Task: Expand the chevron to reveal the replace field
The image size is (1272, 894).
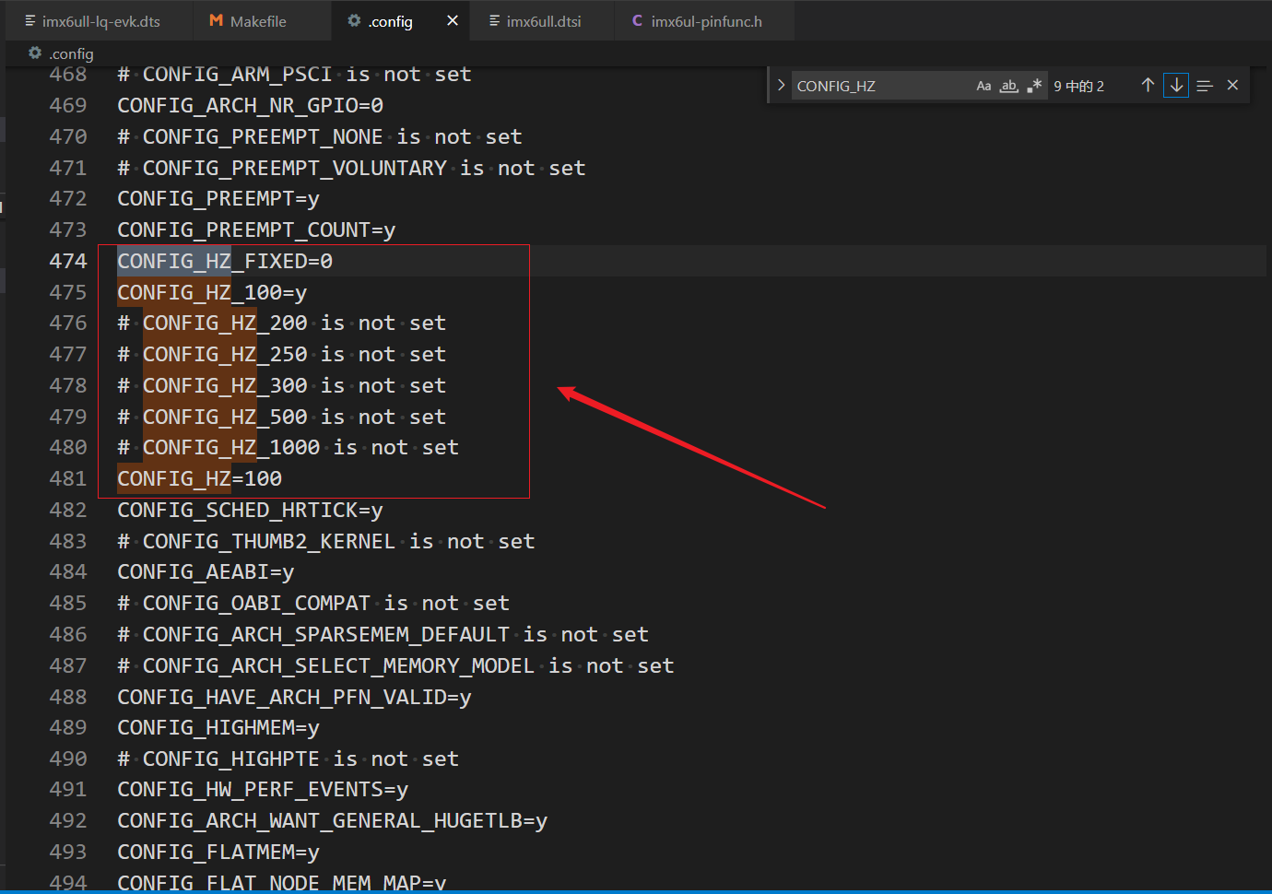Action: (781, 85)
